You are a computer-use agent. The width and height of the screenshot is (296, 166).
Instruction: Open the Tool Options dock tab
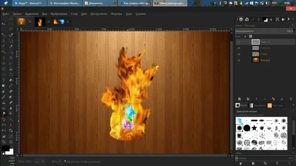(277, 19)
